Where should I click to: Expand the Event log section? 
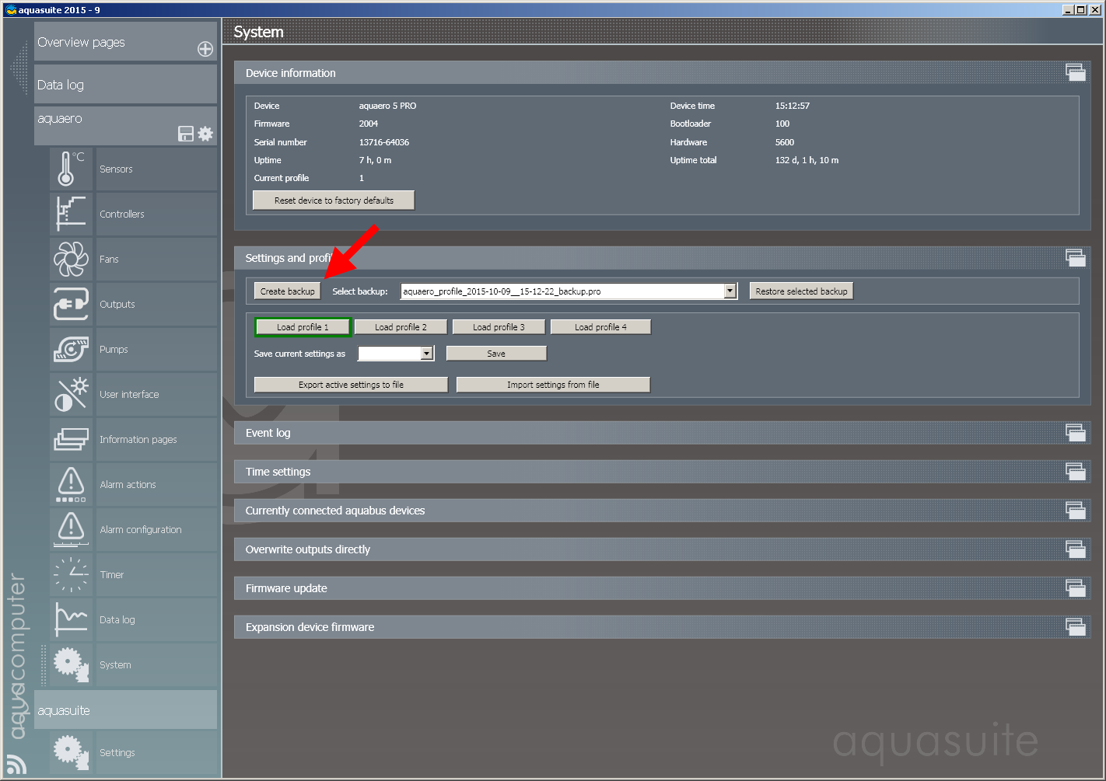1075,433
